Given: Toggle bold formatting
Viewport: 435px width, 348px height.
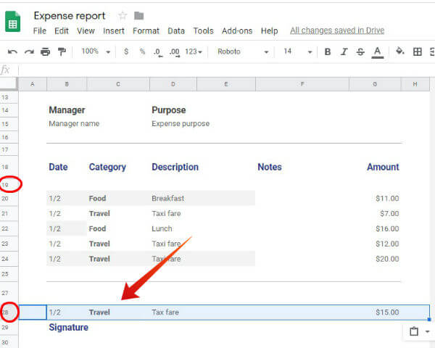Looking at the screenshot, I should point(328,51).
